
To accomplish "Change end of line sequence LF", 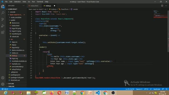I will pos(151,89).
